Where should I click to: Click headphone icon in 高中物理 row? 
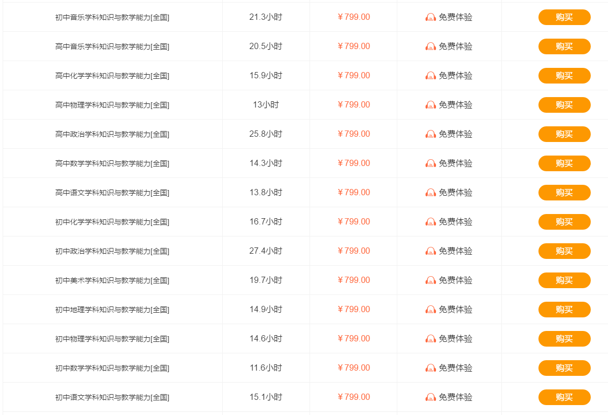pos(430,105)
